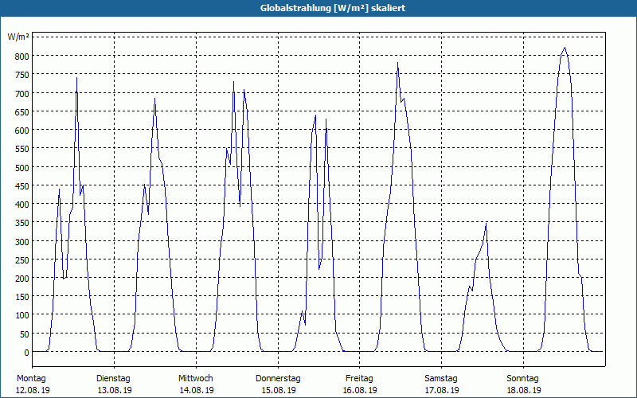Click the 100 y-axis value
Image resolution: width=637 pixels, height=398 pixels.
click(x=22, y=315)
